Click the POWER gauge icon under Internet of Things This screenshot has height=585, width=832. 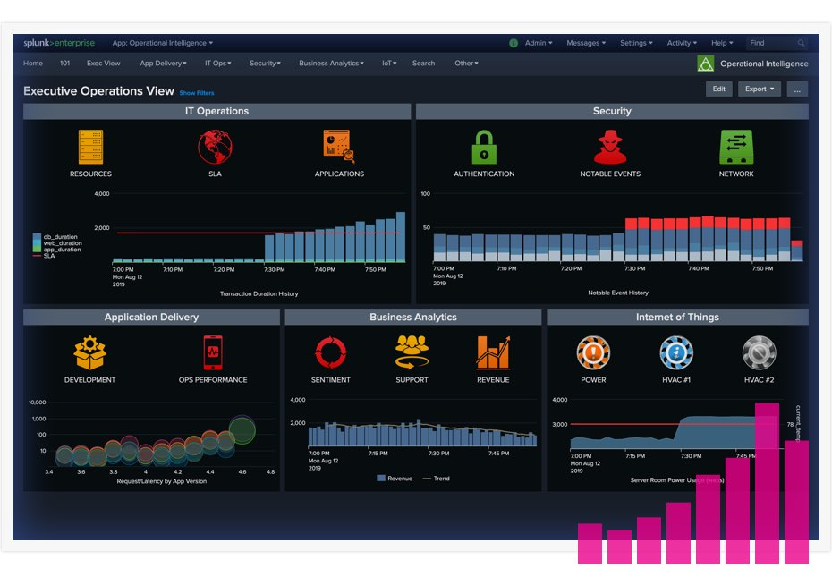(x=593, y=352)
